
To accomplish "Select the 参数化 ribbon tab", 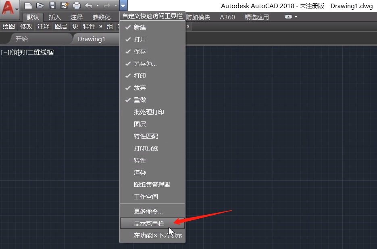I will [x=102, y=17].
